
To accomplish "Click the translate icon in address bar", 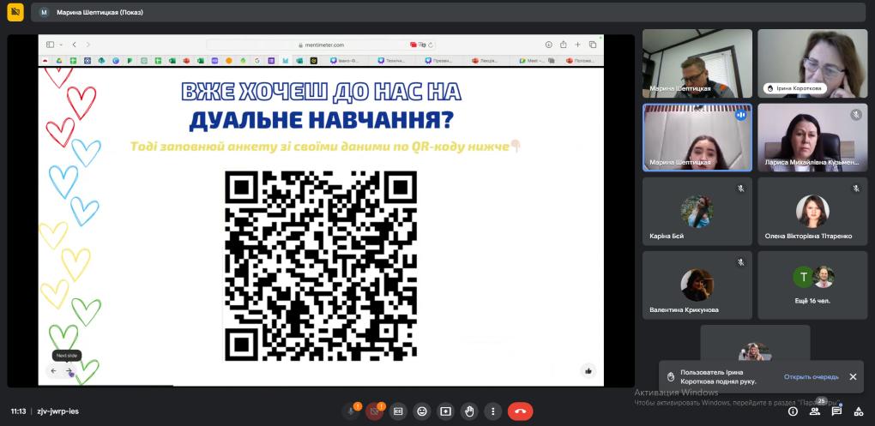I will pos(422,45).
